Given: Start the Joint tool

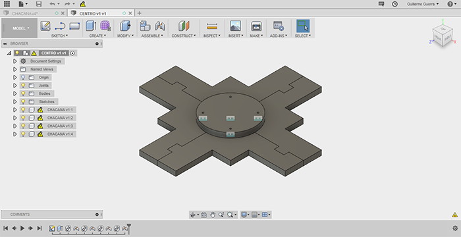Looking at the screenshot, I should point(159,26).
